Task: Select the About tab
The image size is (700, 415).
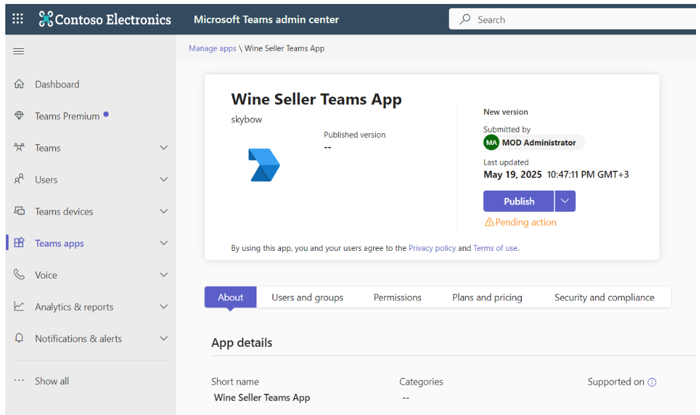Action: pyautogui.click(x=231, y=297)
